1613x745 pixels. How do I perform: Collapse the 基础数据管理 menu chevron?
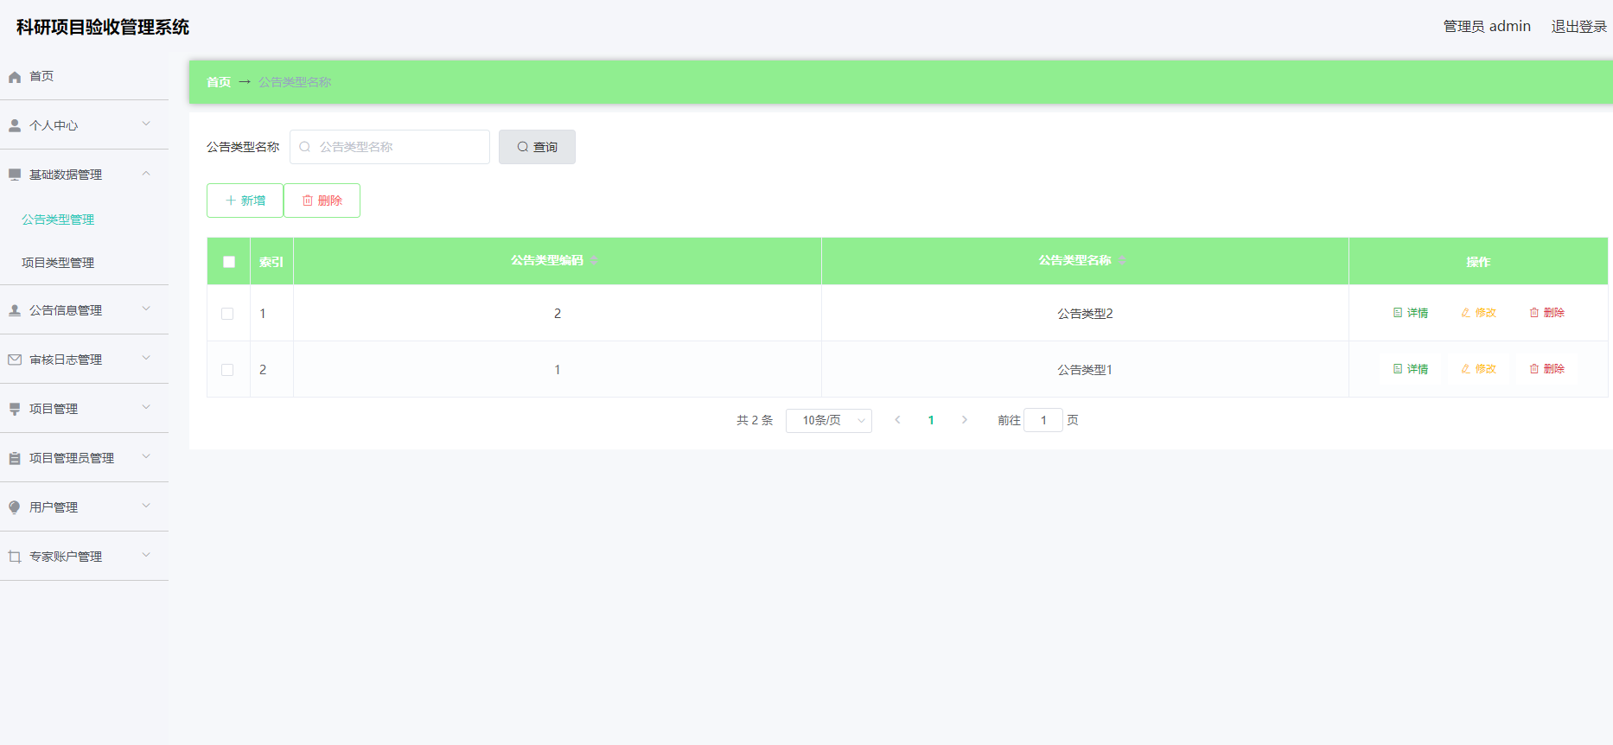click(146, 173)
